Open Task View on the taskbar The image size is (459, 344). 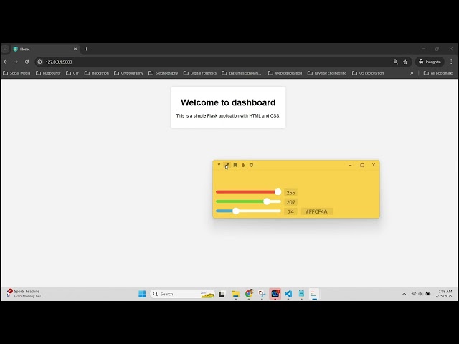click(222, 294)
